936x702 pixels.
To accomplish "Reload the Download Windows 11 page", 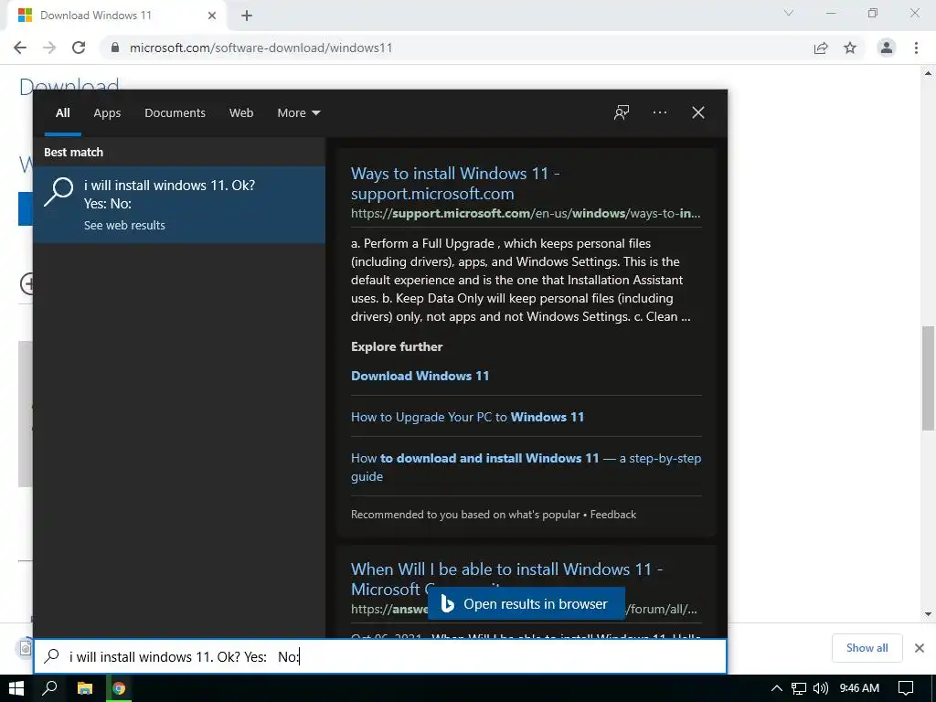I will [79, 48].
